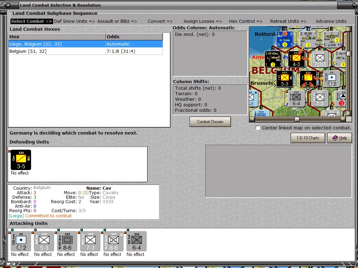358x268 pixels.
Task: Click the Type: Cavalry unit detail
Action: tap(104, 193)
